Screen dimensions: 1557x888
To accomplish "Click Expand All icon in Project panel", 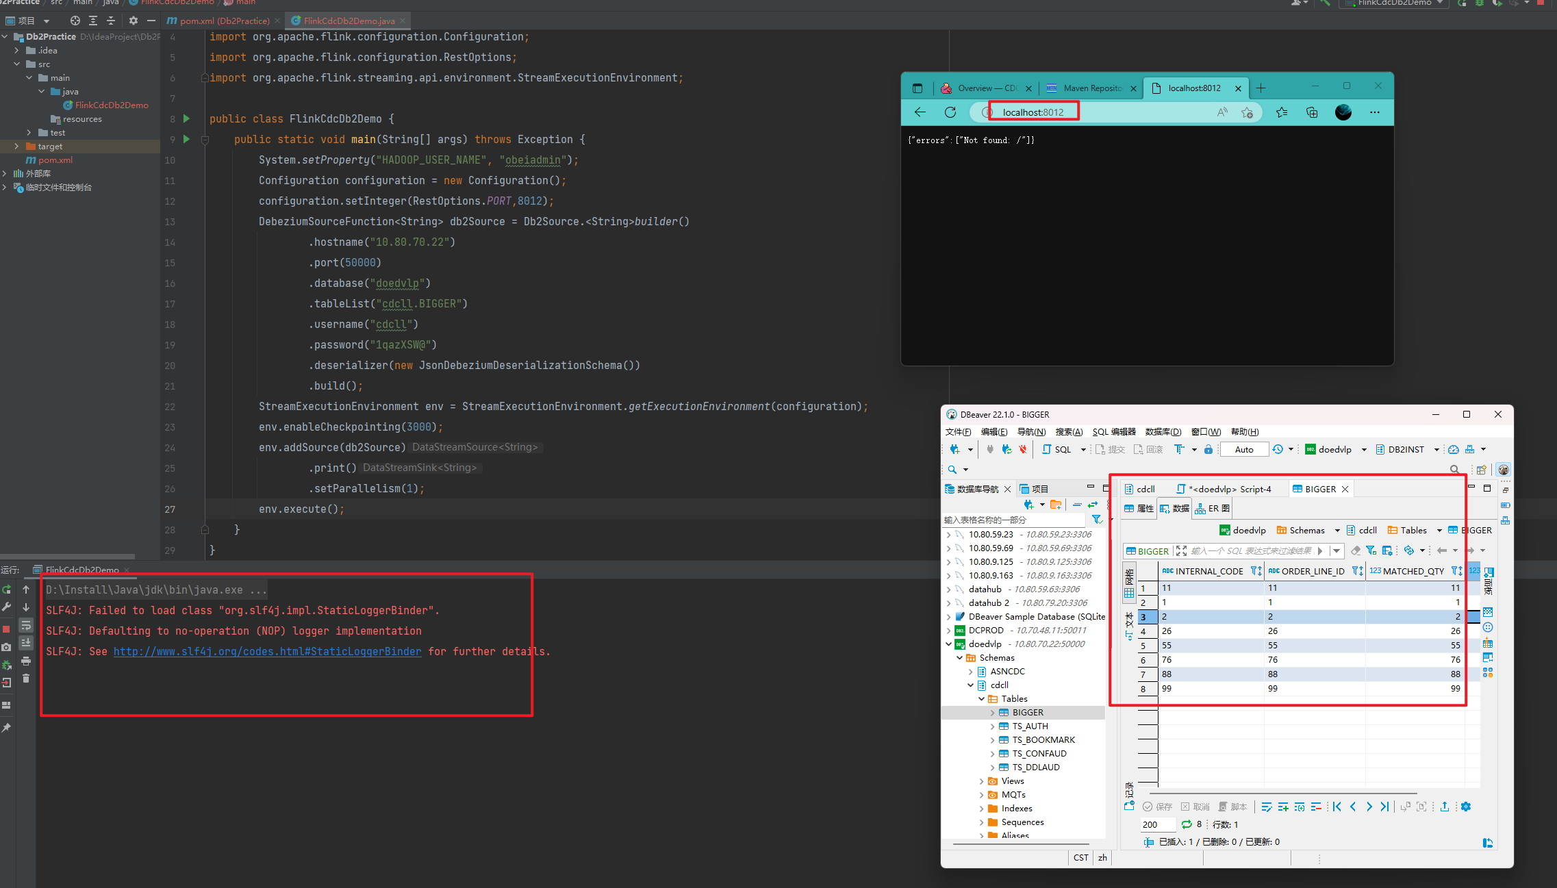I will click(93, 21).
